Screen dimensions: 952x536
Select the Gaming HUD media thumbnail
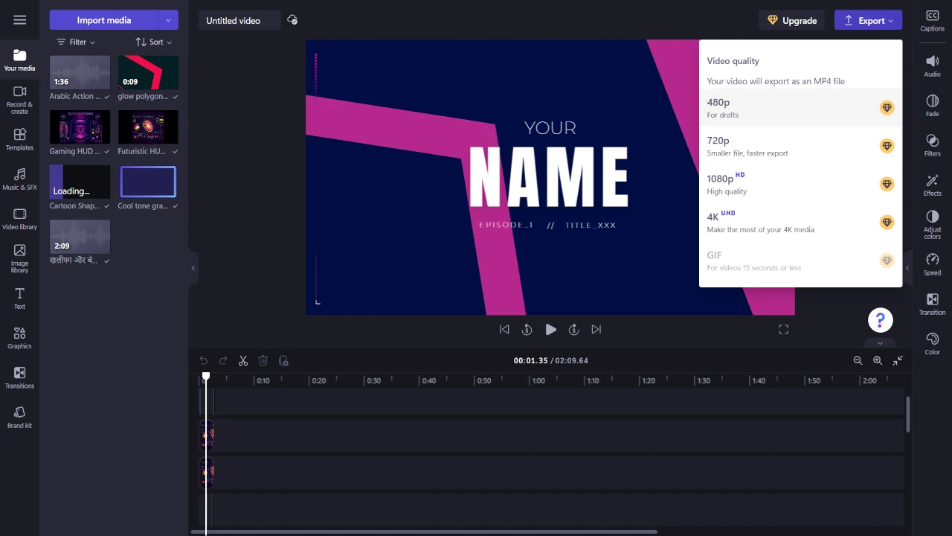coord(80,127)
